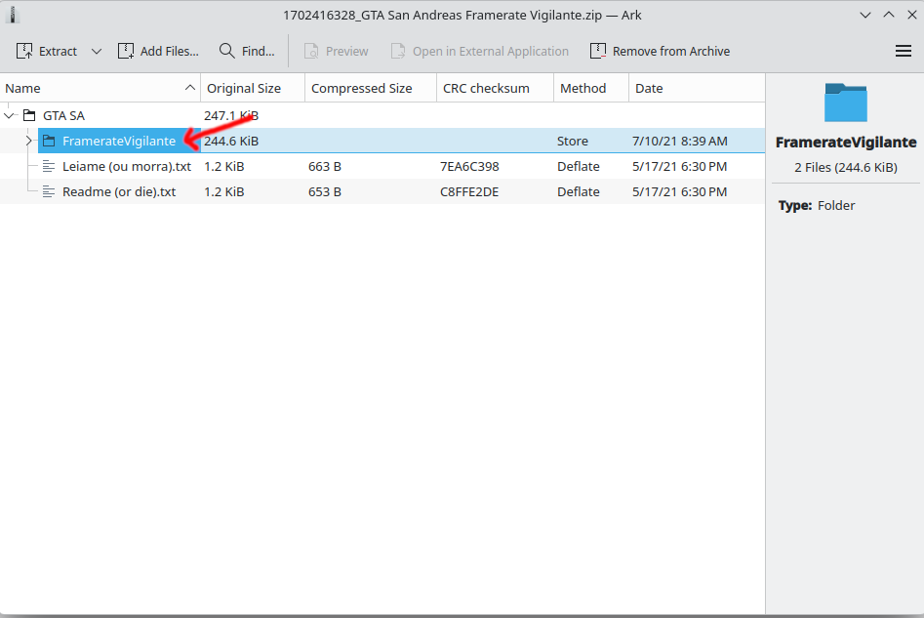This screenshot has height=618, width=924.
Task: Click the Readme text file icon
Action: [49, 191]
